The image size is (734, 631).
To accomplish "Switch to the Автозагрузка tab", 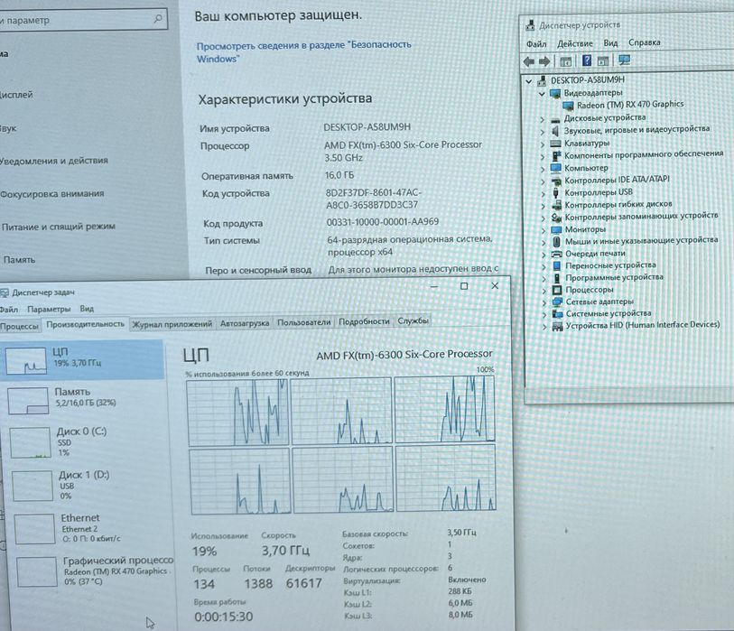I will pos(245,323).
